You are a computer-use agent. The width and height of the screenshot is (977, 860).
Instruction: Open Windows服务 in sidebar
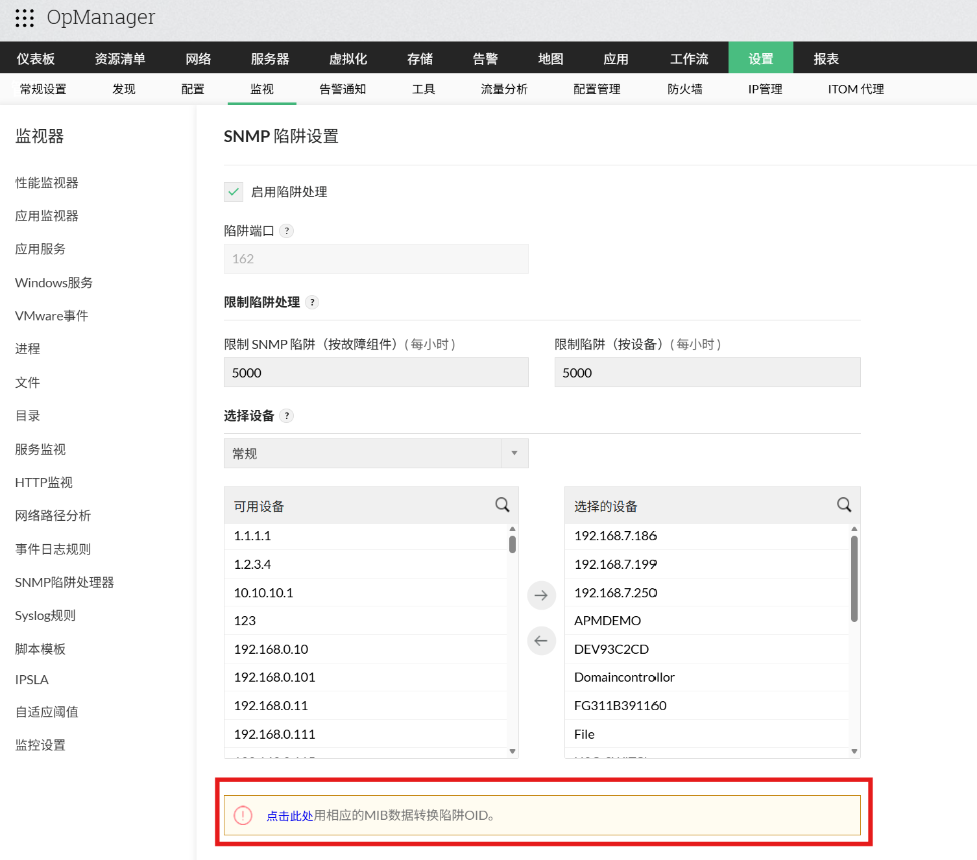tap(54, 283)
